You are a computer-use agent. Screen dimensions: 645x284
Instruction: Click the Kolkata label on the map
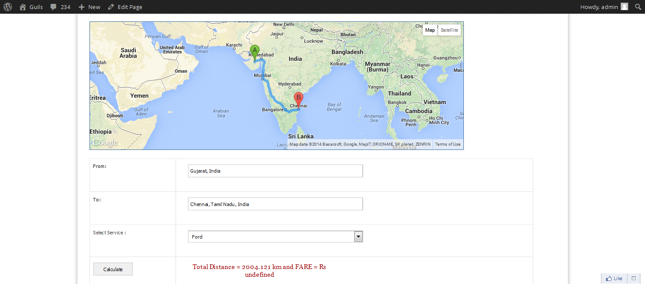(338, 64)
